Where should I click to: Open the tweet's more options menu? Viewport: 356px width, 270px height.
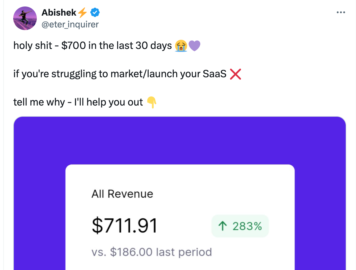tap(341, 12)
